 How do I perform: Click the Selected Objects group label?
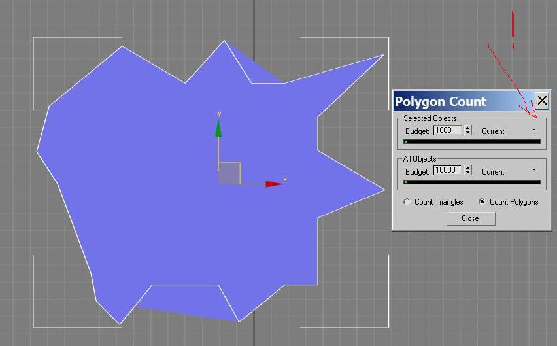click(x=430, y=118)
